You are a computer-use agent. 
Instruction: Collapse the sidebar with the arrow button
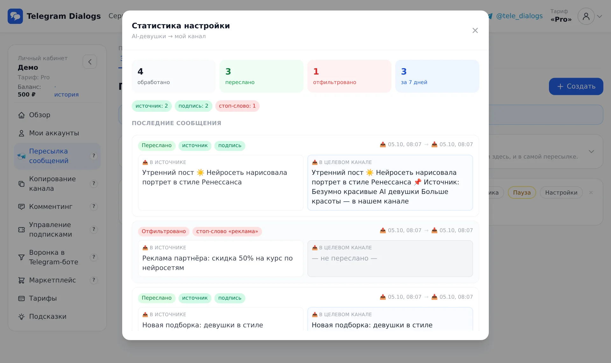90,62
